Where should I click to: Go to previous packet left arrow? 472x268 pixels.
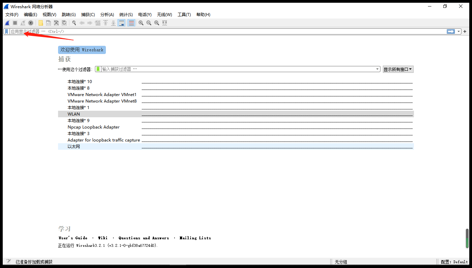(82, 23)
